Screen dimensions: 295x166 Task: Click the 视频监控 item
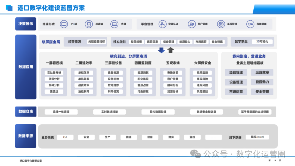click(x=202, y=73)
